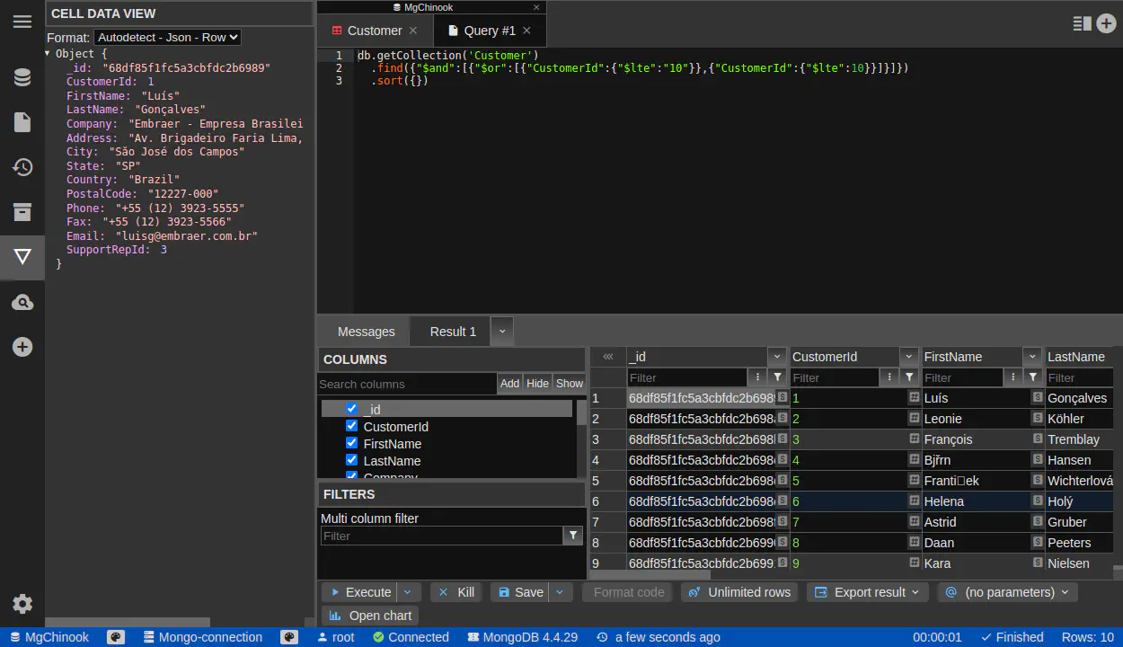
Task: Uncheck the CustomerId column checkbox
Action: tap(351, 426)
